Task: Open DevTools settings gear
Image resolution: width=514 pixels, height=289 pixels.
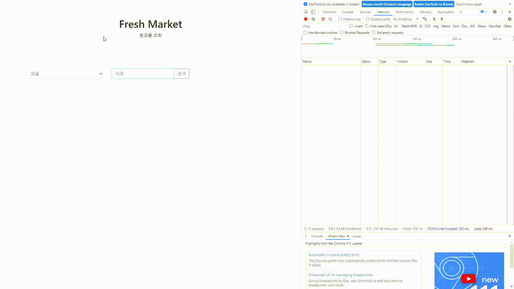Action: pos(495,12)
